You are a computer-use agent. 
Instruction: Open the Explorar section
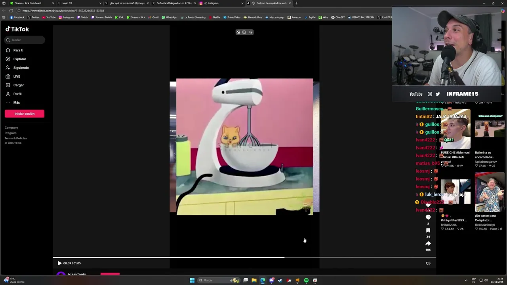[x=16, y=59]
